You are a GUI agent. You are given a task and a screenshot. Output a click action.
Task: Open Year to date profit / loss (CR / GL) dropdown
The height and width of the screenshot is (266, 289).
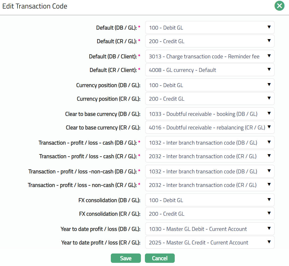(x=210, y=243)
